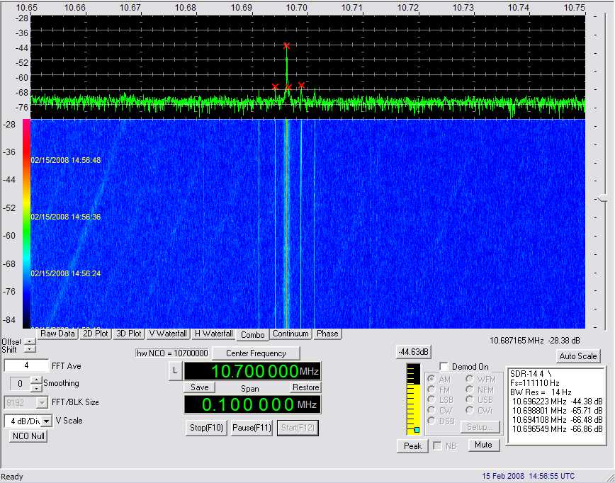Viewport: 615px width, 483px height.
Task: Click the Shift stepper control
Action: click(30, 349)
